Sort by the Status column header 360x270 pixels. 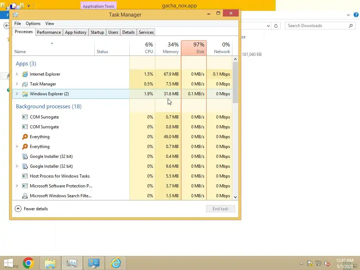pyautogui.click(x=112, y=48)
